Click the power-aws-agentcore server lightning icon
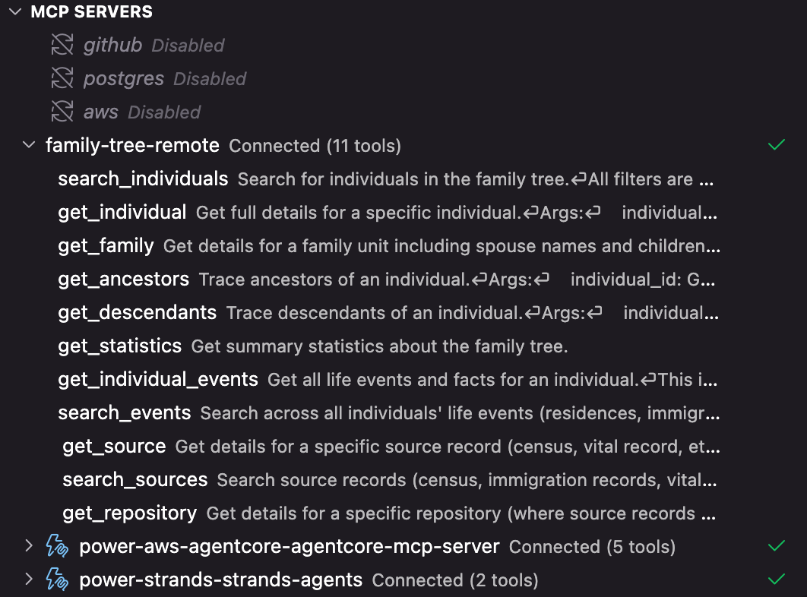Viewport: 807px width, 597px height. click(58, 546)
